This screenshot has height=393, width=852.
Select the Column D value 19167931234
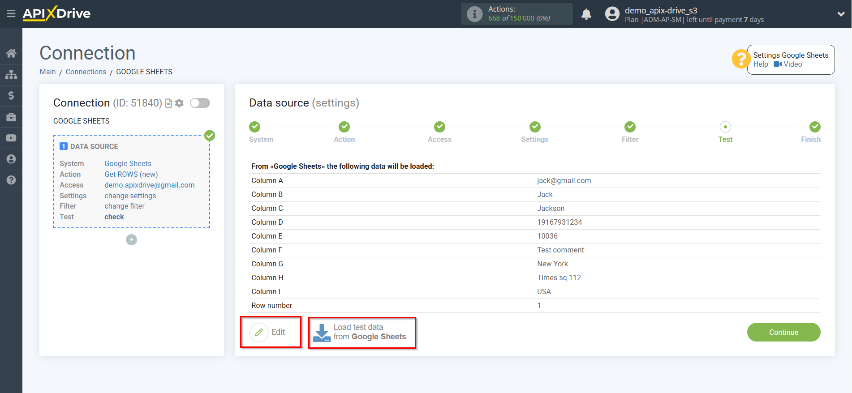(559, 222)
